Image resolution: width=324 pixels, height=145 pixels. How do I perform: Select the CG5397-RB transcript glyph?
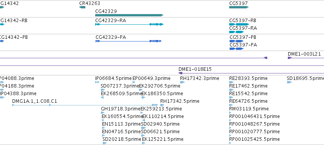239,24
